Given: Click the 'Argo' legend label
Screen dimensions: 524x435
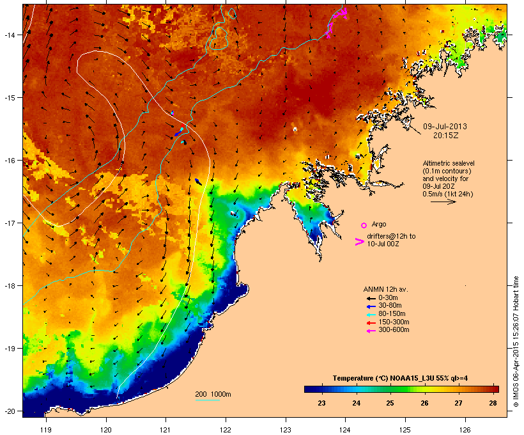Looking at the screenshot, I should tap(379, 224).
